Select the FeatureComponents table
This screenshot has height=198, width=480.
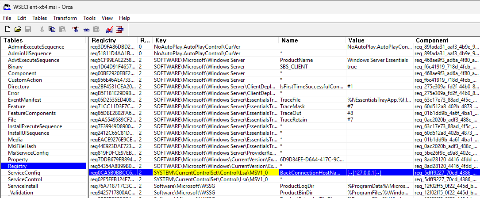coord(32,113)
